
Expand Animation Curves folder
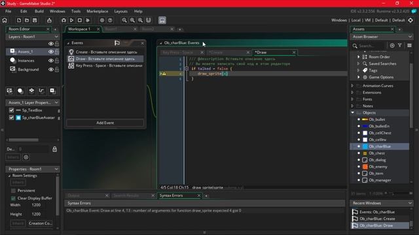coord(352,86)
